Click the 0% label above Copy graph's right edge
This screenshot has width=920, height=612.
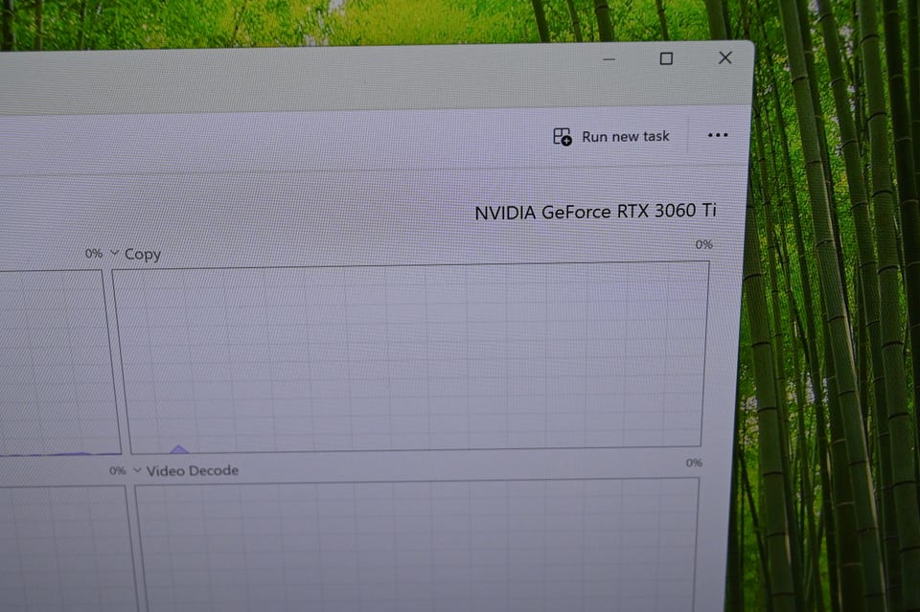tap(703, 245)
